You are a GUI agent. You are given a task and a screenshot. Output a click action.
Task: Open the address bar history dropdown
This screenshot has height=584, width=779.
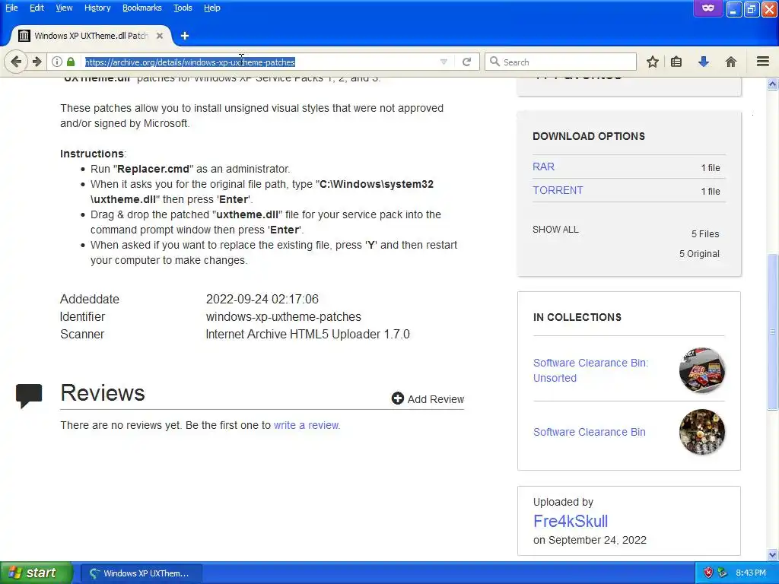coord(444,62)
